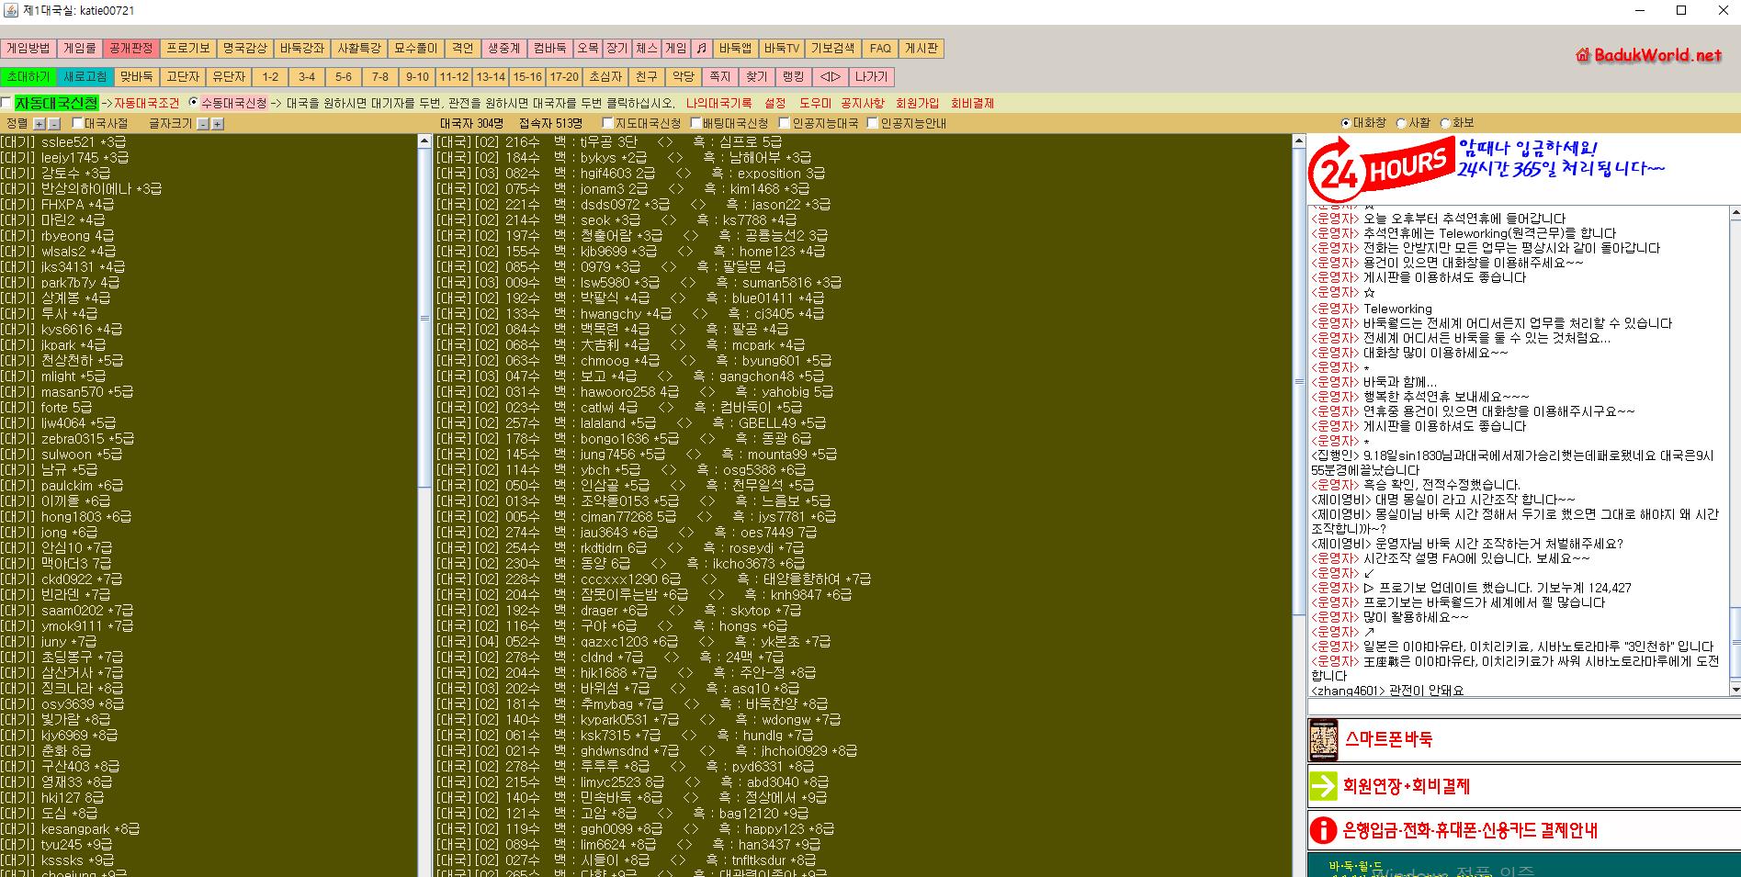The image size is (1741, 877).
Task: Click the 24 HOURS banner icon
Action: coord(1382,169)
